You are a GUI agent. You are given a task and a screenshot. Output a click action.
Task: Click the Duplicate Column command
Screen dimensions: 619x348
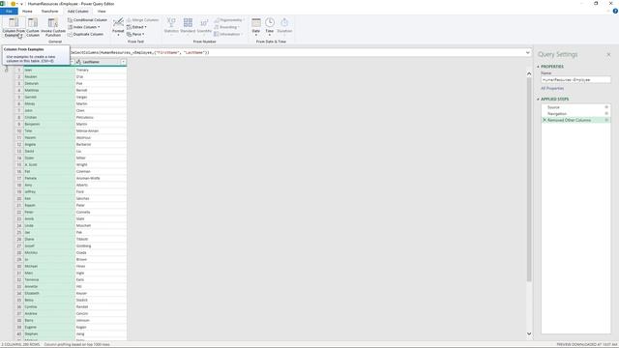(x=86, y=35)
